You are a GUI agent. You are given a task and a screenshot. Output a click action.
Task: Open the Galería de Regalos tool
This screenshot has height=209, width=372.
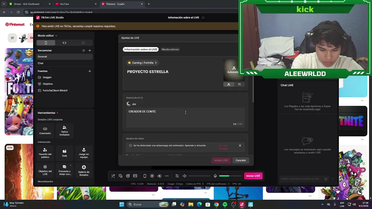click(x=84, y=170)
